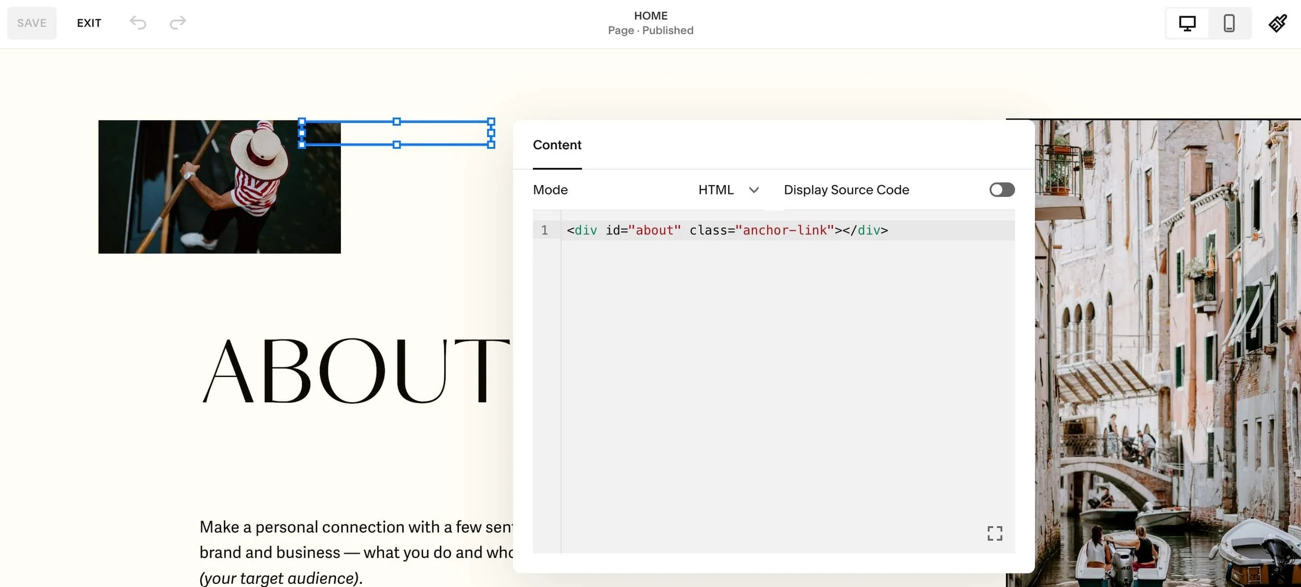Click the SAVE button
Screen dimensions: 1301x587
coord(32,23)
